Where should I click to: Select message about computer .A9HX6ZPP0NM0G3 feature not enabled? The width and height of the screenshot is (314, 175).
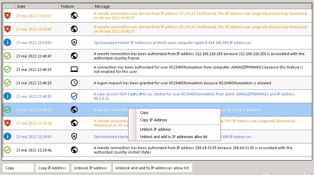(x=198, y=69)
